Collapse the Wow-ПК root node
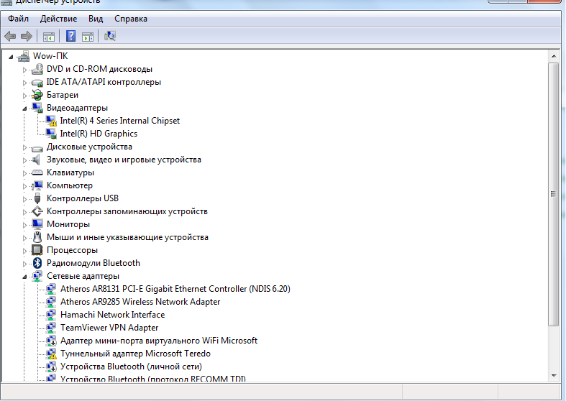 pos(12,57)
